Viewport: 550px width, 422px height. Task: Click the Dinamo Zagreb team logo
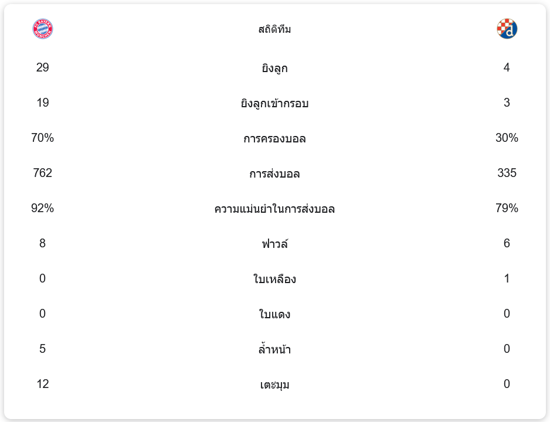tap(507, 29)
